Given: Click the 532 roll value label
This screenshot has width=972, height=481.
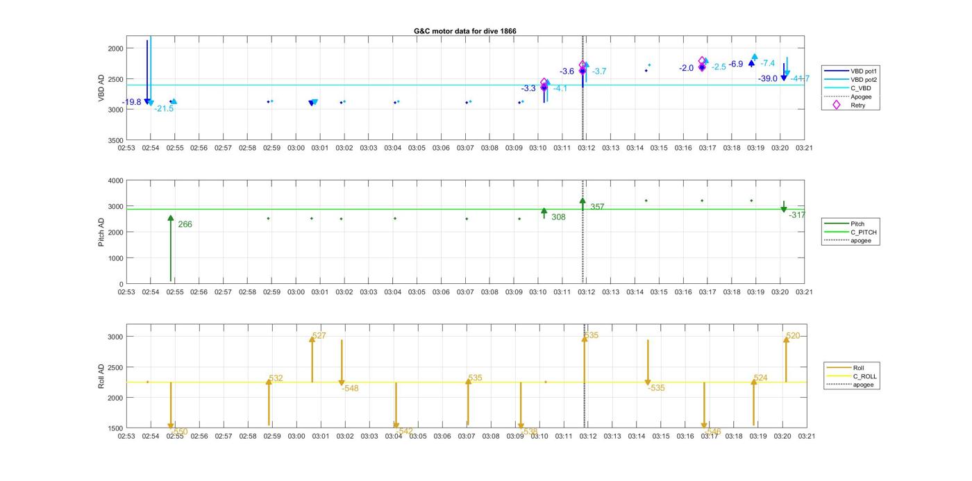Looking at the screenshot, I should click(276, 379).
